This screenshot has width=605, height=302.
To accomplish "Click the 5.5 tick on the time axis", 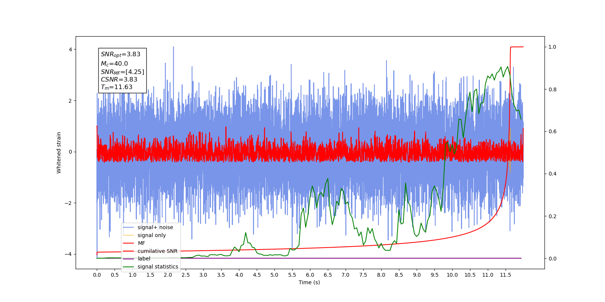I will (x=292, y=275).
